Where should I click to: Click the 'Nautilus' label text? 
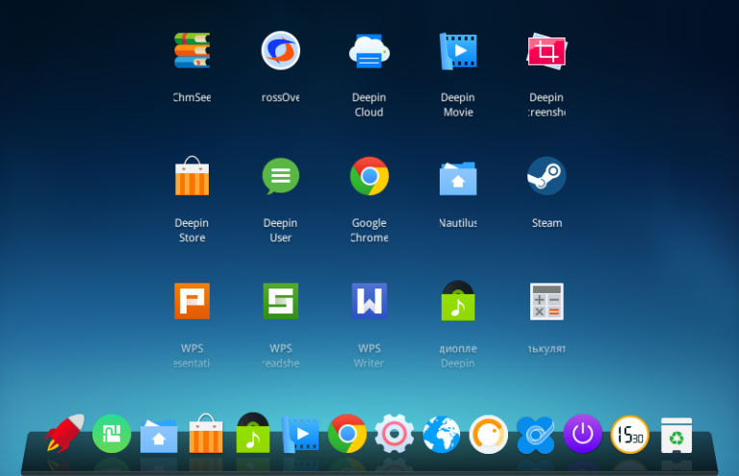pos(458,223)
